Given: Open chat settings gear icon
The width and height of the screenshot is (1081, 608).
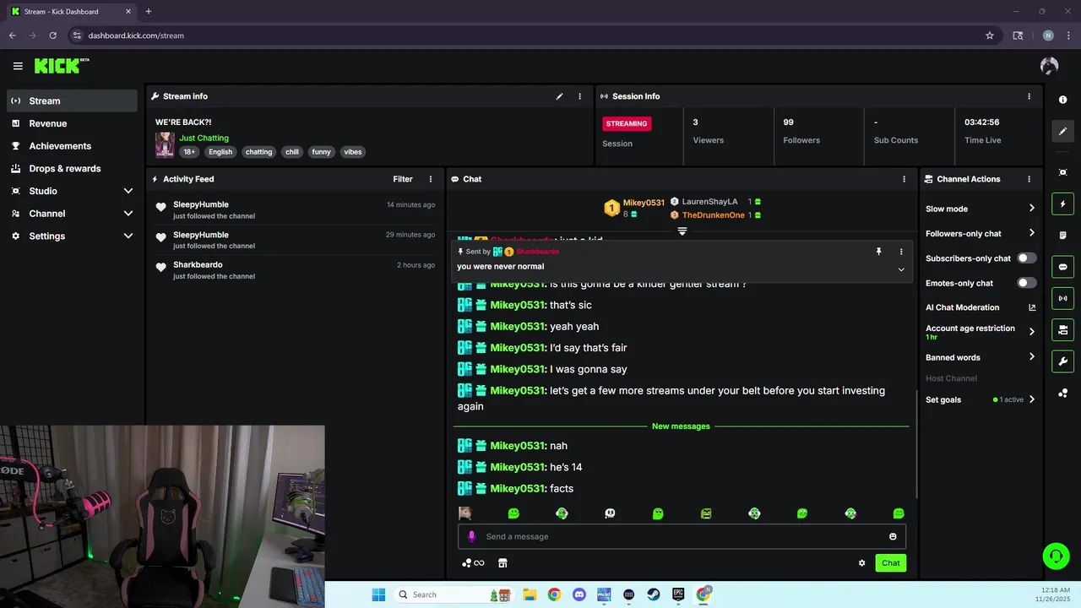Looking at the screenshot, I should 861,563.
